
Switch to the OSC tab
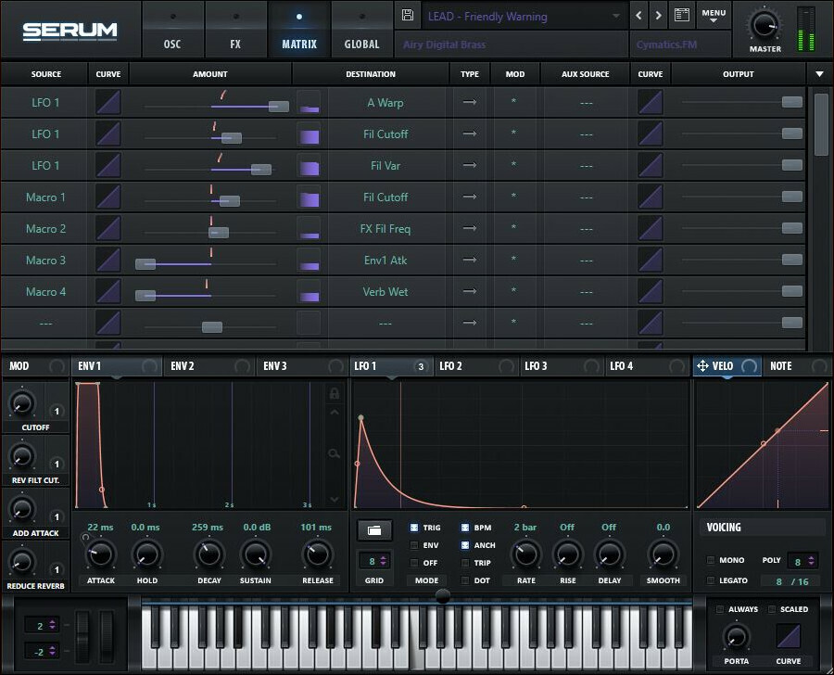tap(172, 30)
